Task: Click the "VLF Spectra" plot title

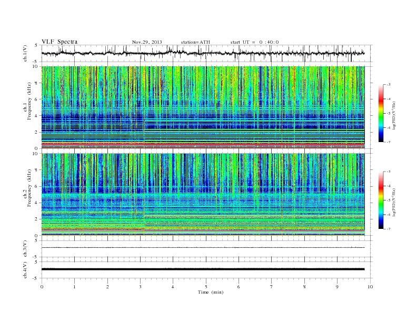Action: point(59,42)
